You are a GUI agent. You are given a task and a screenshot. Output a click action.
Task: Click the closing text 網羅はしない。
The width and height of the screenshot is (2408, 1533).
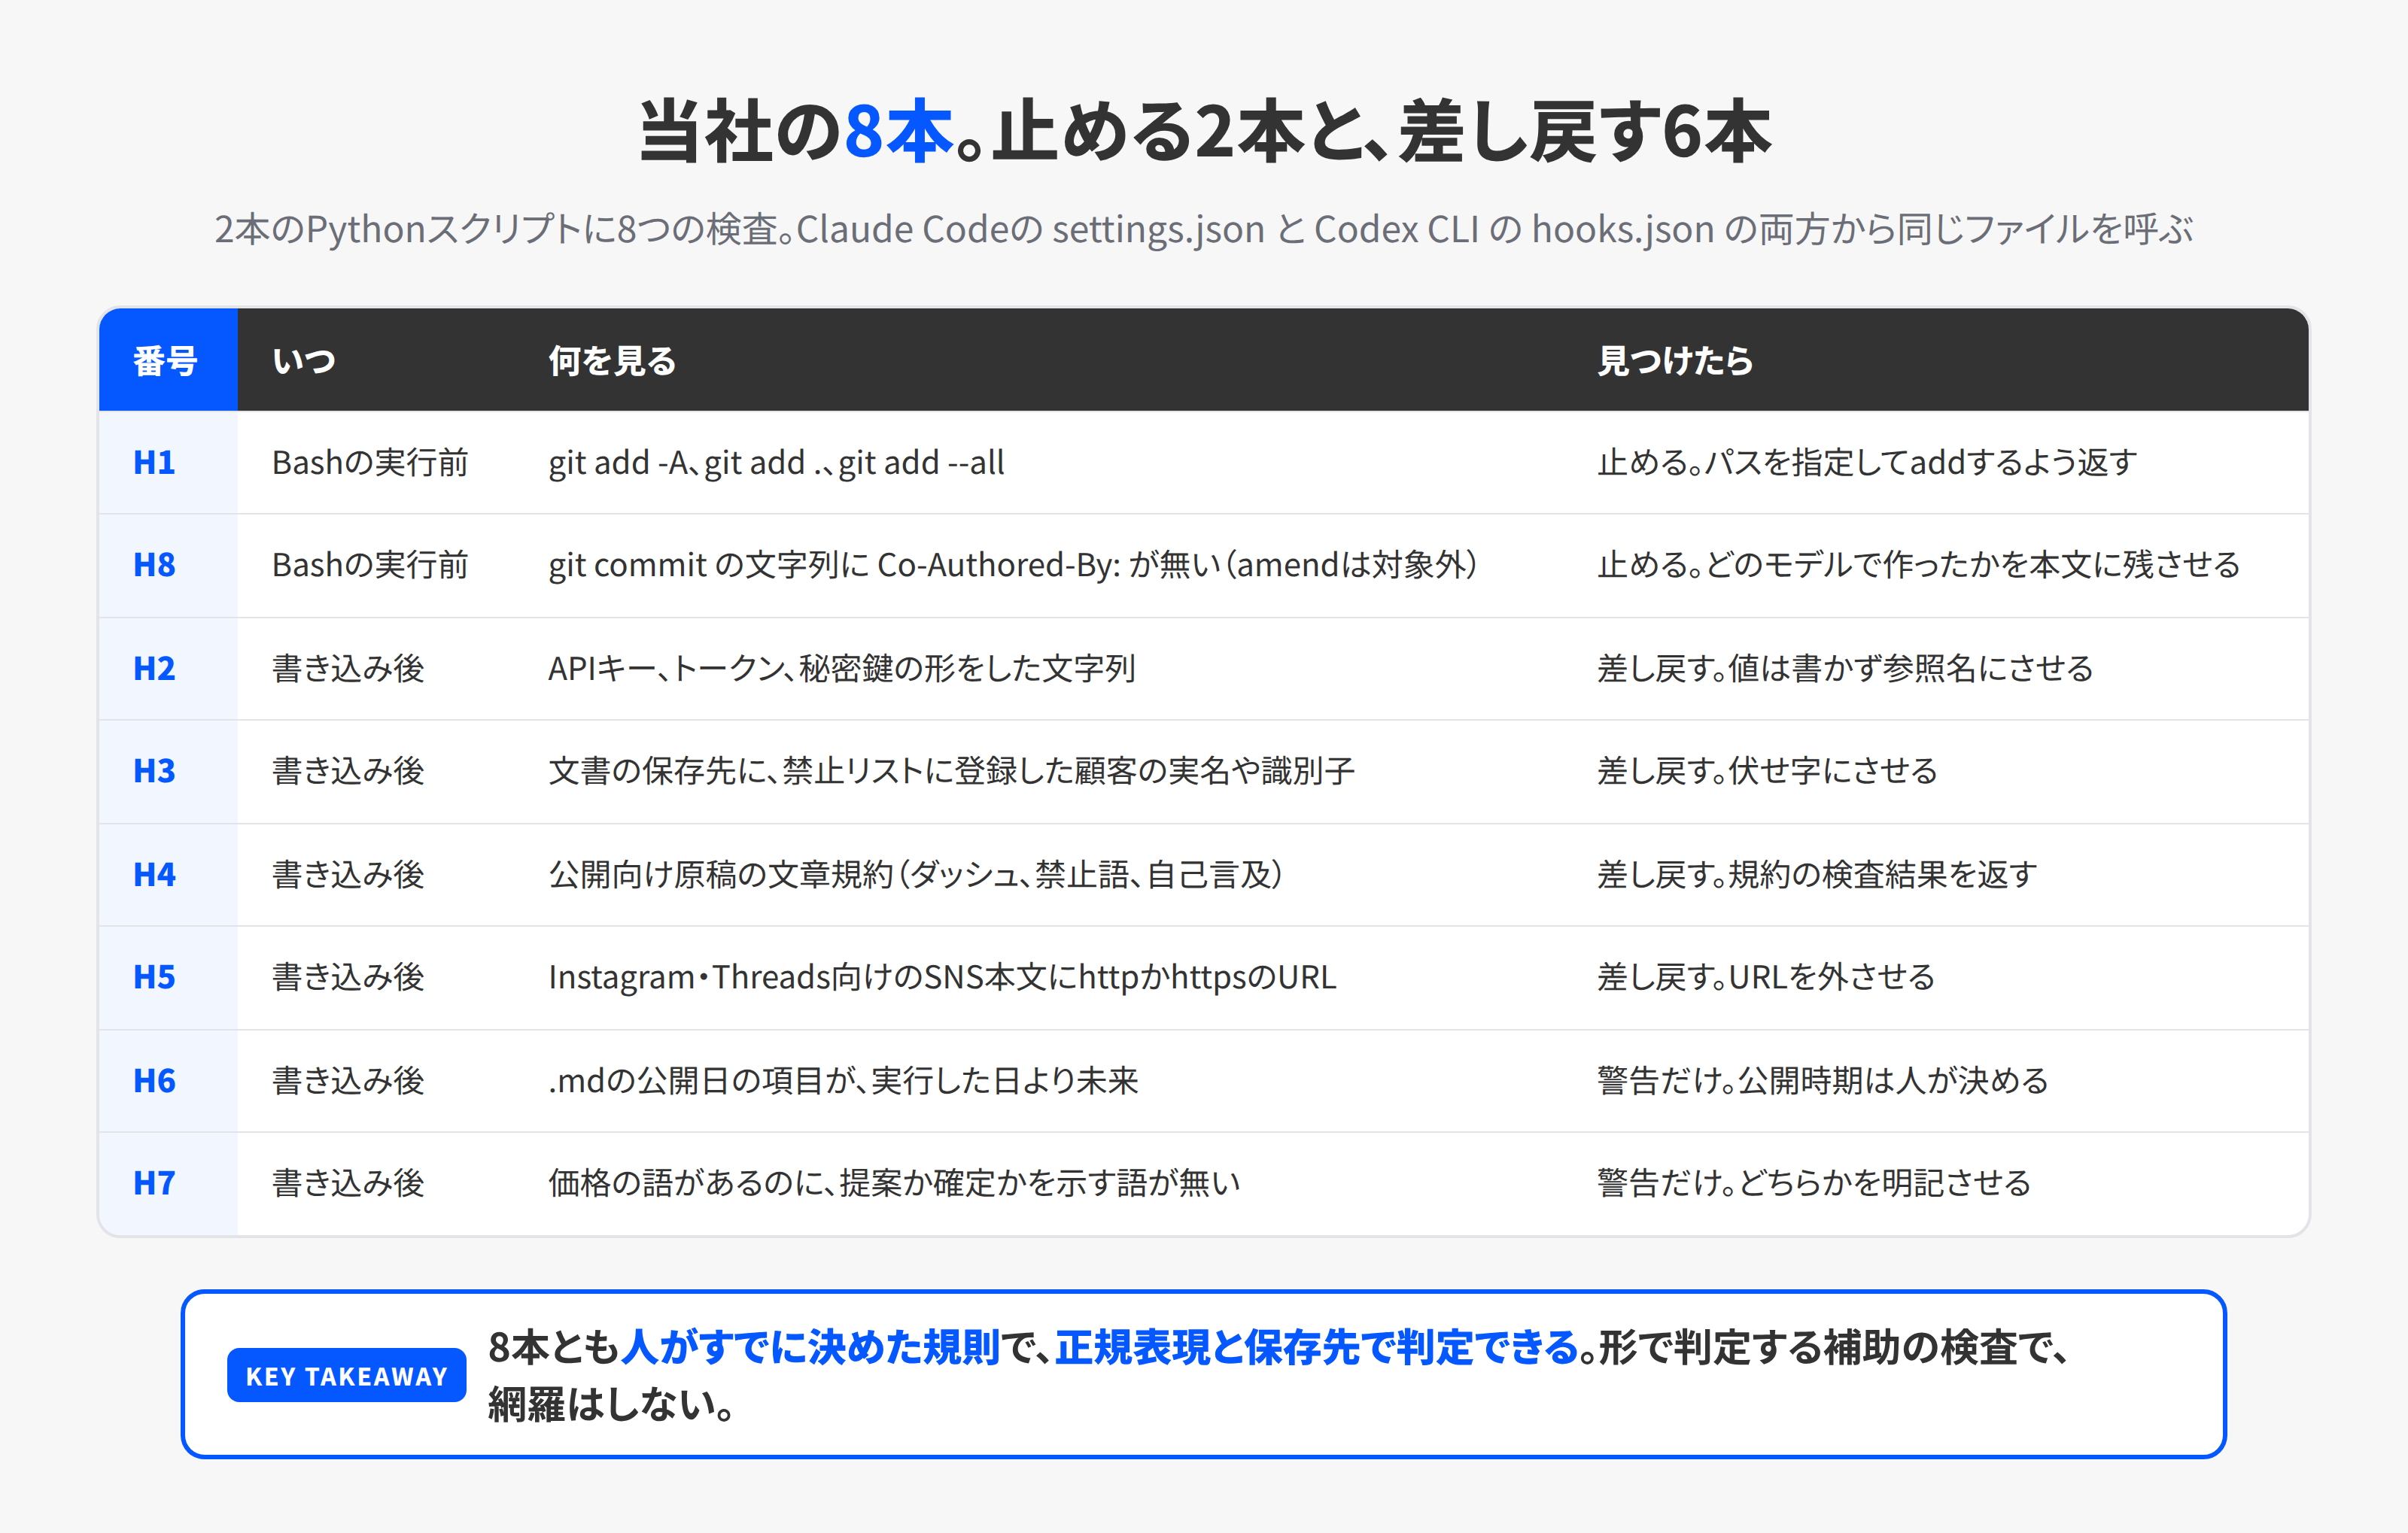point(612,1405)
